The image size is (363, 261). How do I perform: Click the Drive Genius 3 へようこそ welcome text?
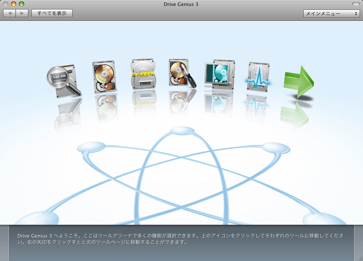(180, 239)
